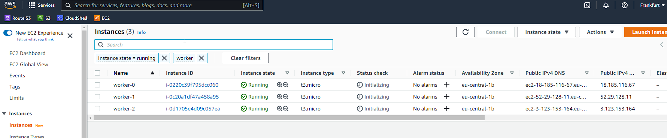
Task: Open EC2 Dashboard in sidebar
Action: point(27,53)
